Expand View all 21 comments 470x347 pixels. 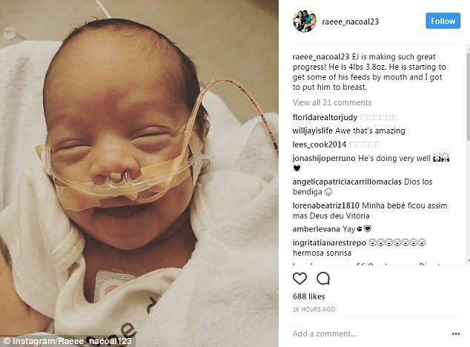click(332, 102)
